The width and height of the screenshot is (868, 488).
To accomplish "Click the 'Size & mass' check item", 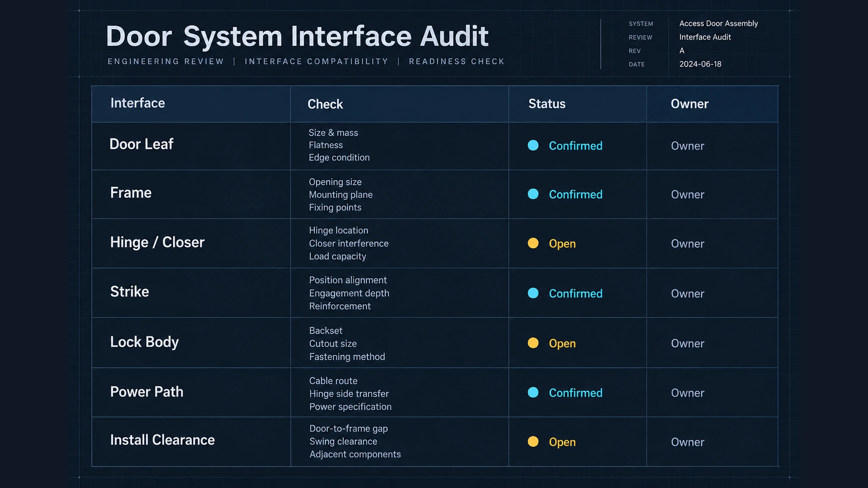I will pyautogui.click(x=333, y=133).
